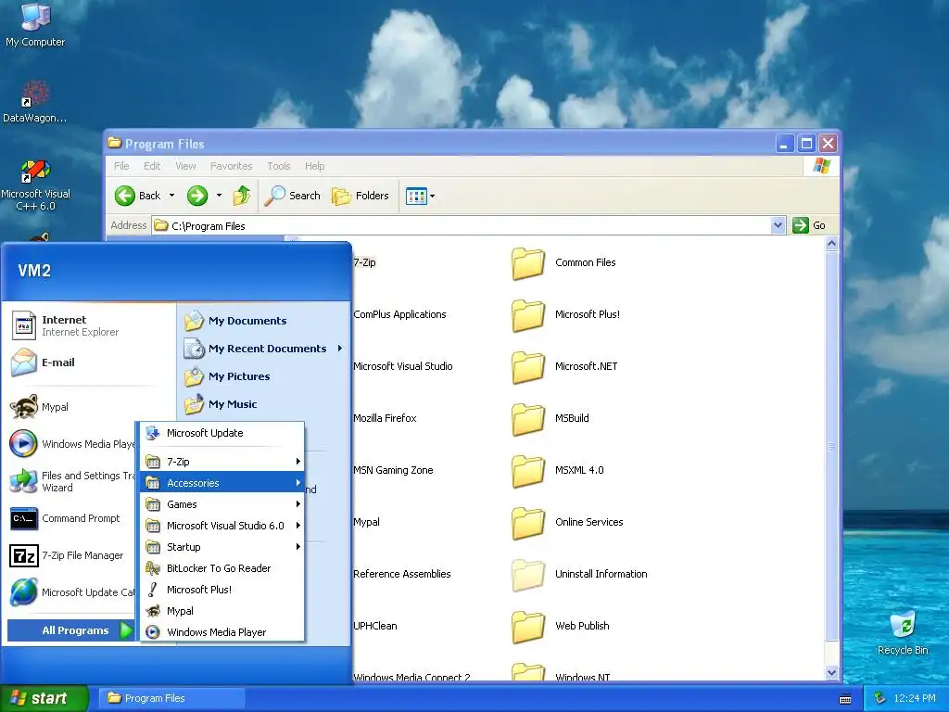Click the Start button

[x=44, y=698]
